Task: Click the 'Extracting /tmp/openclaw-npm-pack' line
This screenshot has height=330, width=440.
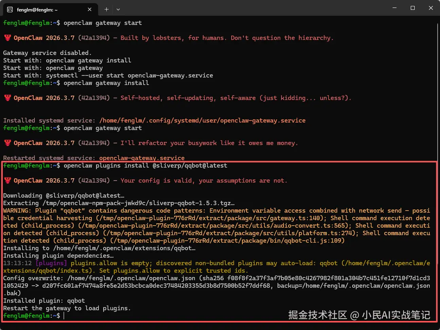Action: (119, 203)
